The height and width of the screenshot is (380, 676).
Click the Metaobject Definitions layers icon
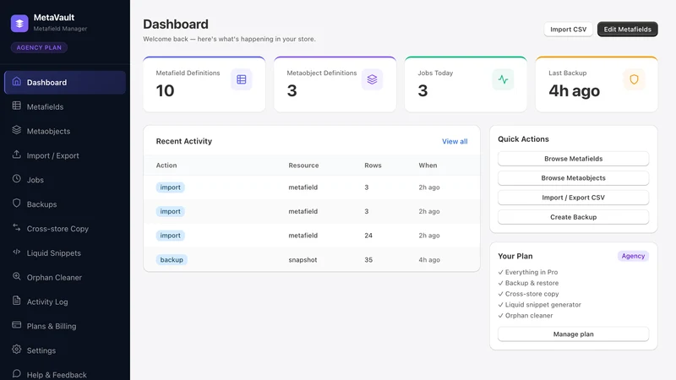(372, 79)
